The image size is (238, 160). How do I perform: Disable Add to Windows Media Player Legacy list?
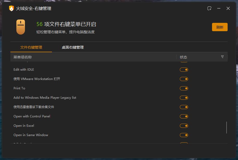[x=184, y=98]
